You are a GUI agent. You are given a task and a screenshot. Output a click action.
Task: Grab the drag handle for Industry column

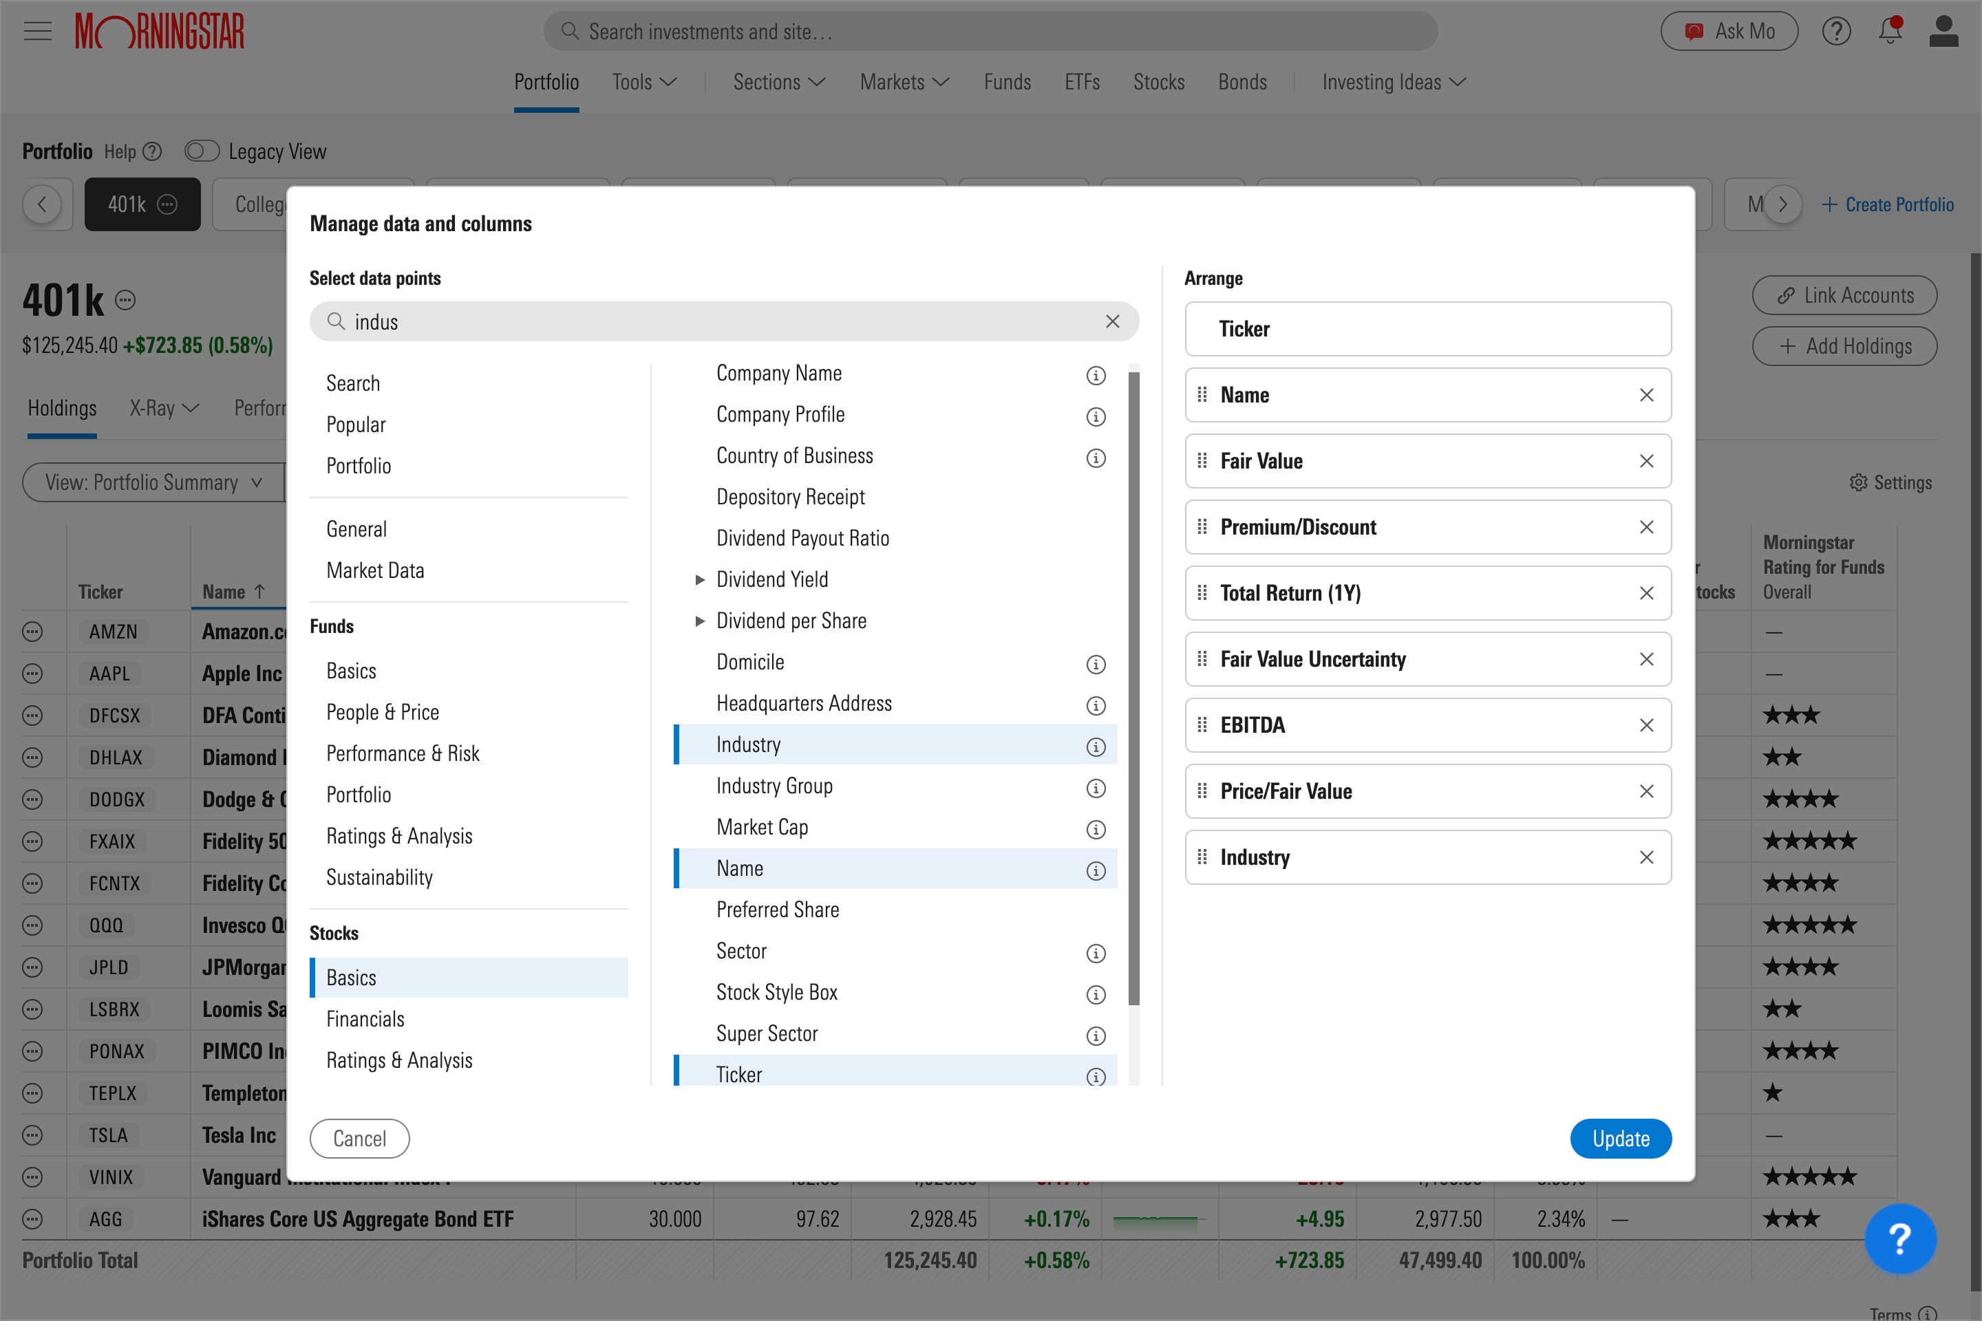(1202, 858)
